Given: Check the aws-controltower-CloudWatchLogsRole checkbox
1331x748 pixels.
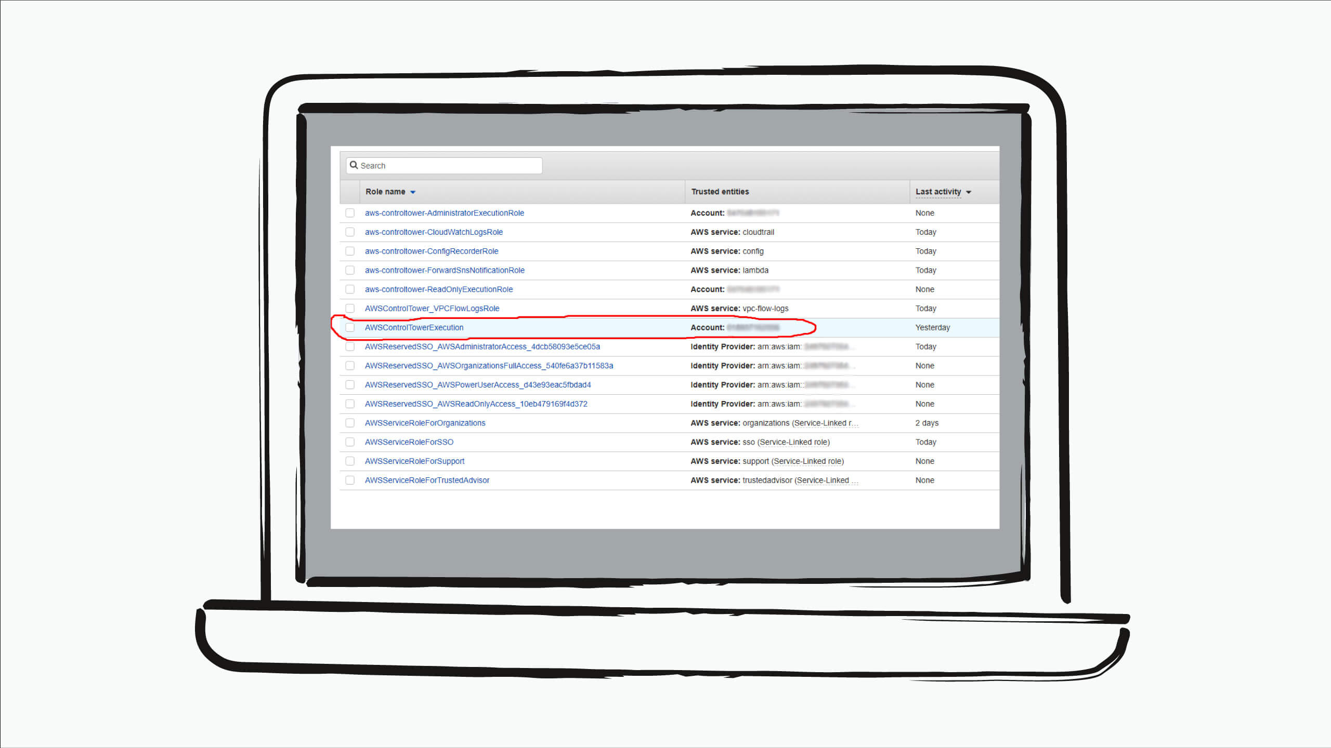Looking at the screenshot, I should tap(350, 232).
